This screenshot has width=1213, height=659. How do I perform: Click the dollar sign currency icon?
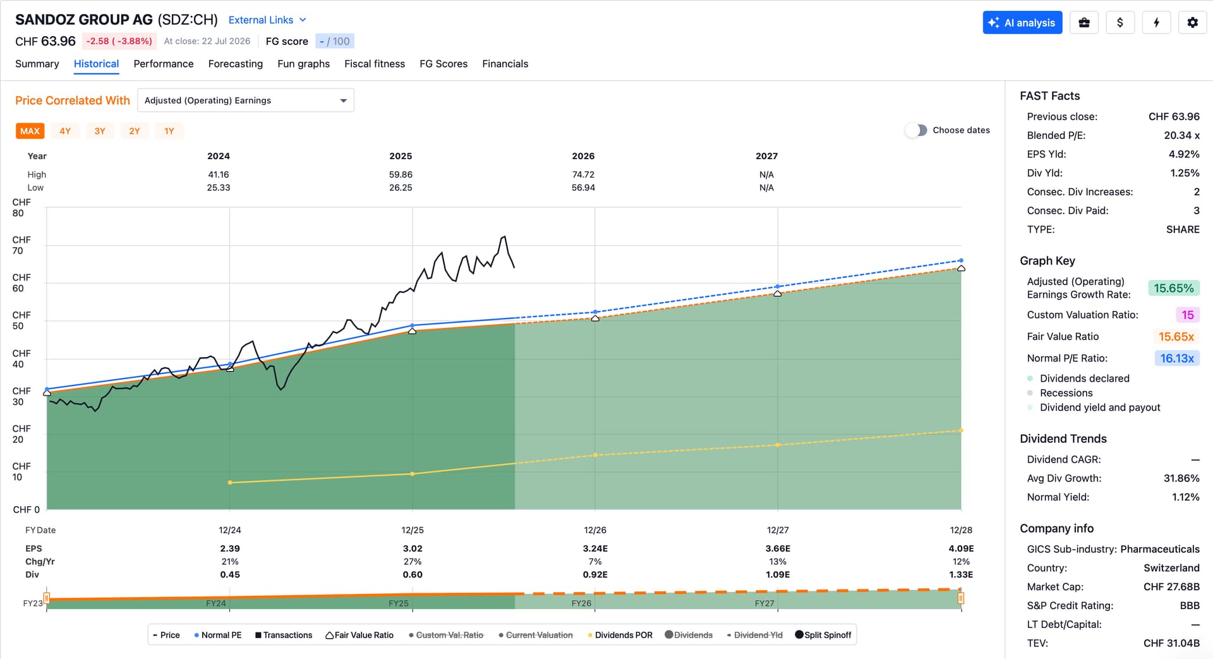pyautogui.click(x=1120, y=23)
